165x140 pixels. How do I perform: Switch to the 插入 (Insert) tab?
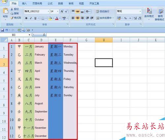point(24,4)
